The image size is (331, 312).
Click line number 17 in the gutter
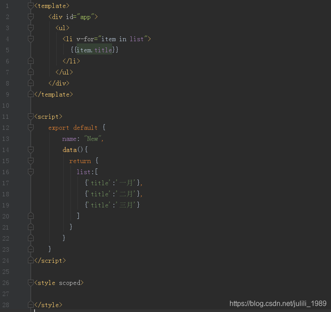point(6,183)
